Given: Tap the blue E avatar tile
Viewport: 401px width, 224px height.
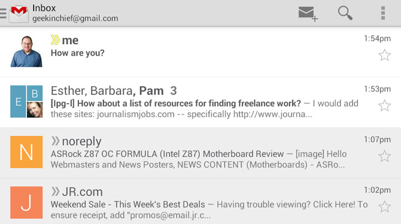Looking at the screenshot, I should coord(18,102).
